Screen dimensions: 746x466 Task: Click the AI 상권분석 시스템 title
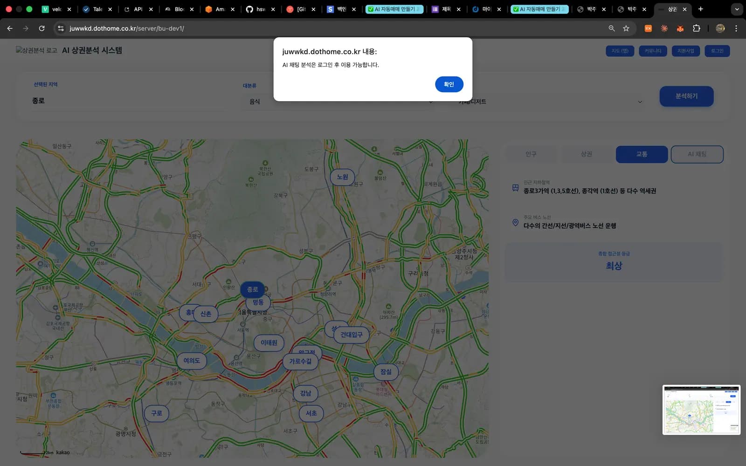(x=92, y=50)
